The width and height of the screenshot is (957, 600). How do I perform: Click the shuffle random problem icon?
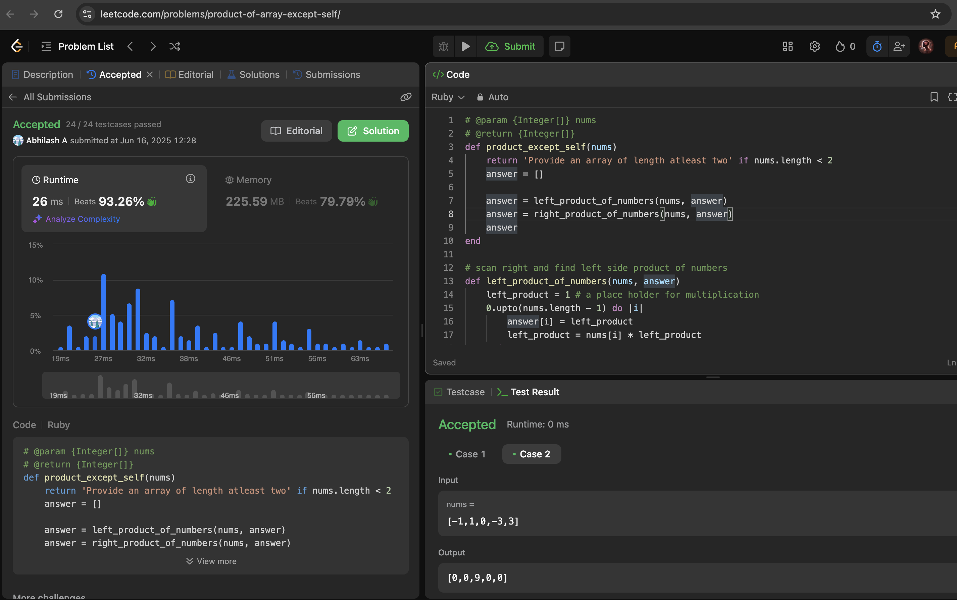coord(174,46)
